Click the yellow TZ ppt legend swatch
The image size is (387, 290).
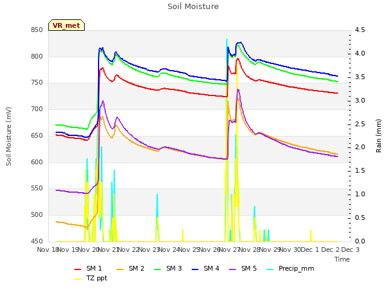click(x=78, y=279)
